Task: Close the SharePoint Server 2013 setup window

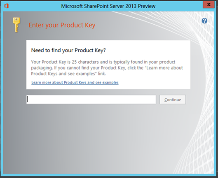Action: click(x=209, y=5)
